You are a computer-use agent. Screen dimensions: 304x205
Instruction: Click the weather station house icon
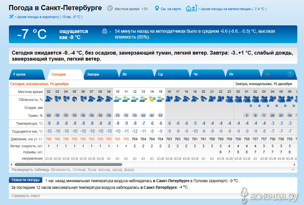pyautogui.click(x=191, y=8)
